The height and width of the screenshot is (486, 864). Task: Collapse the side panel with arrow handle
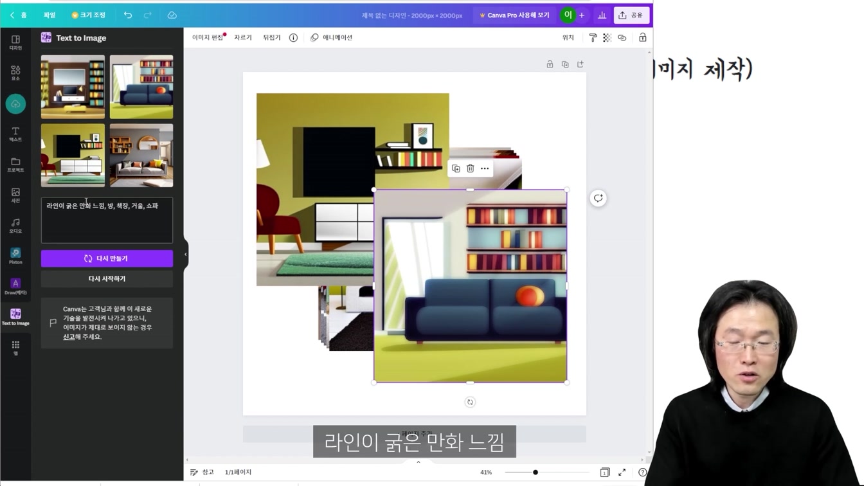click(x=186, y=255)
